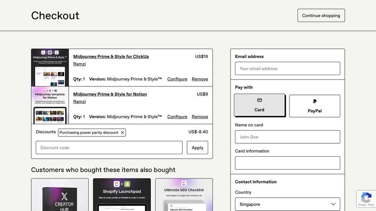Viewport: 376px width, 211px height.
Task: Click the US$-8.40 discount amount
Action: [x=198, y=132]
